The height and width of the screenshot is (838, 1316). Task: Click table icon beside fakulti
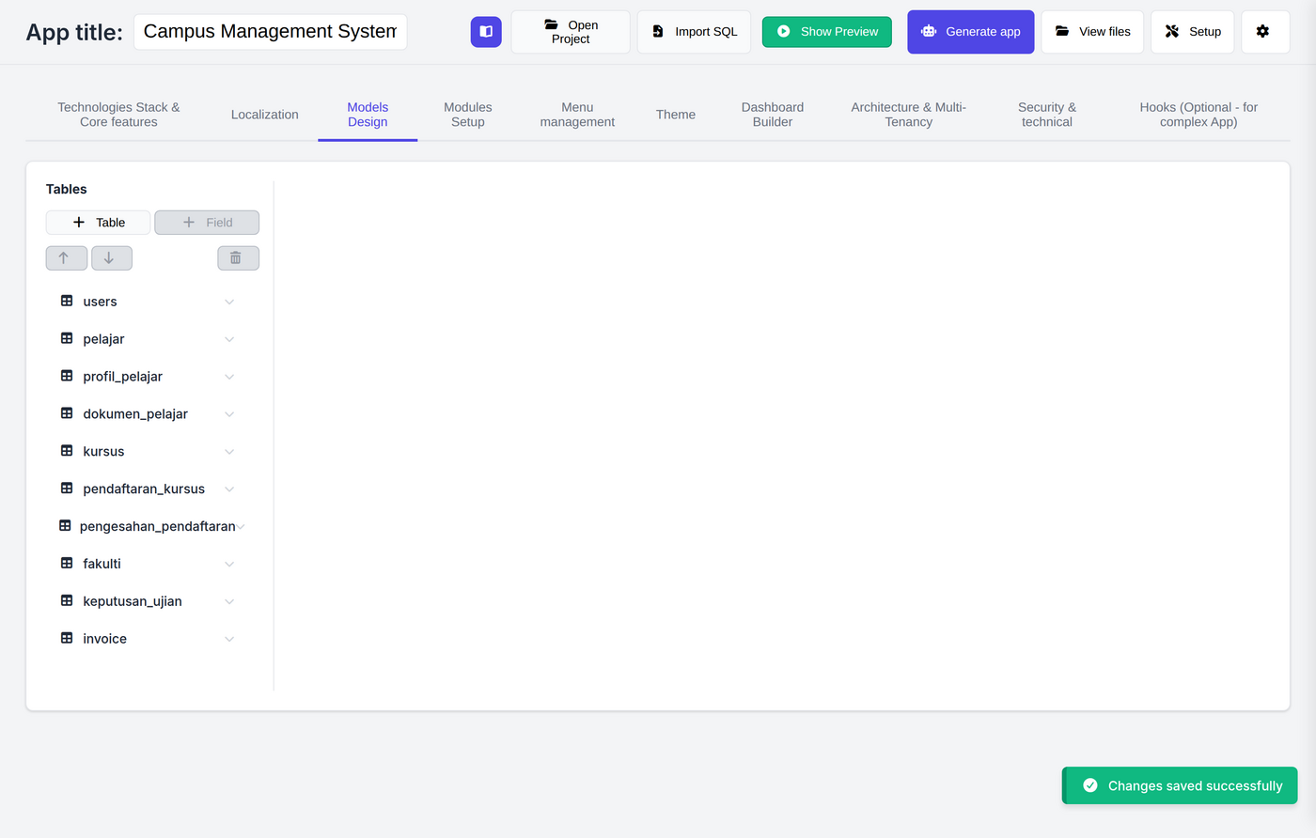coord(67,564)
